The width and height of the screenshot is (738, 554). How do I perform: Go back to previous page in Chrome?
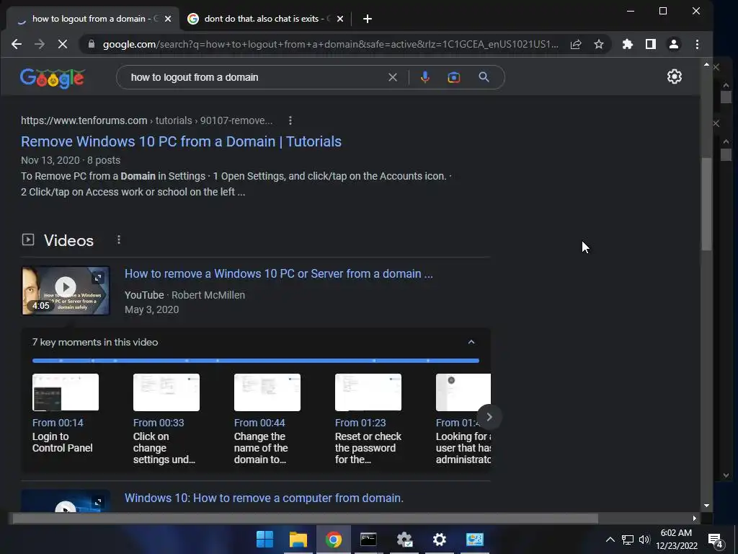tap(17, 44)
